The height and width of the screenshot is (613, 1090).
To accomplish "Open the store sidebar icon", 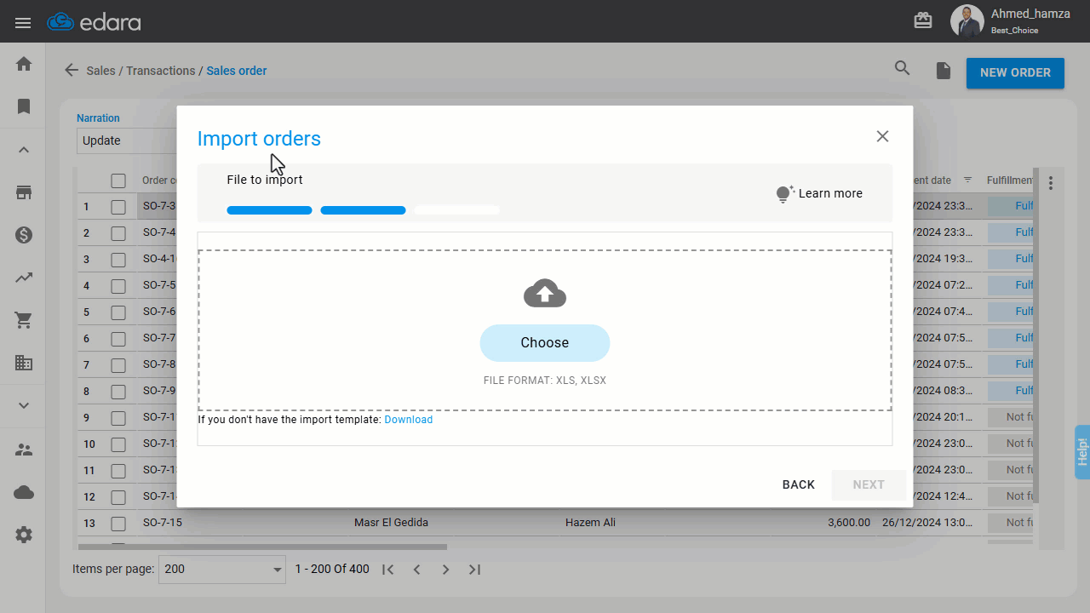I will 24,192.
